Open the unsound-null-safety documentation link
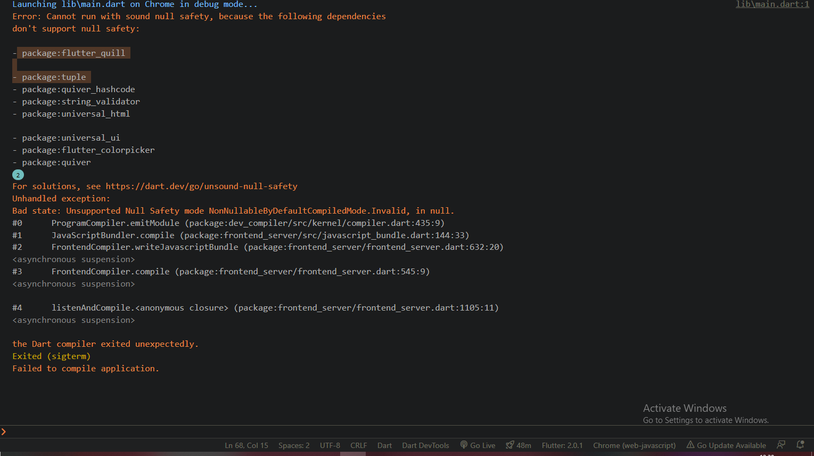This screenshot has width=814, height=456. (x=202, y=186)
